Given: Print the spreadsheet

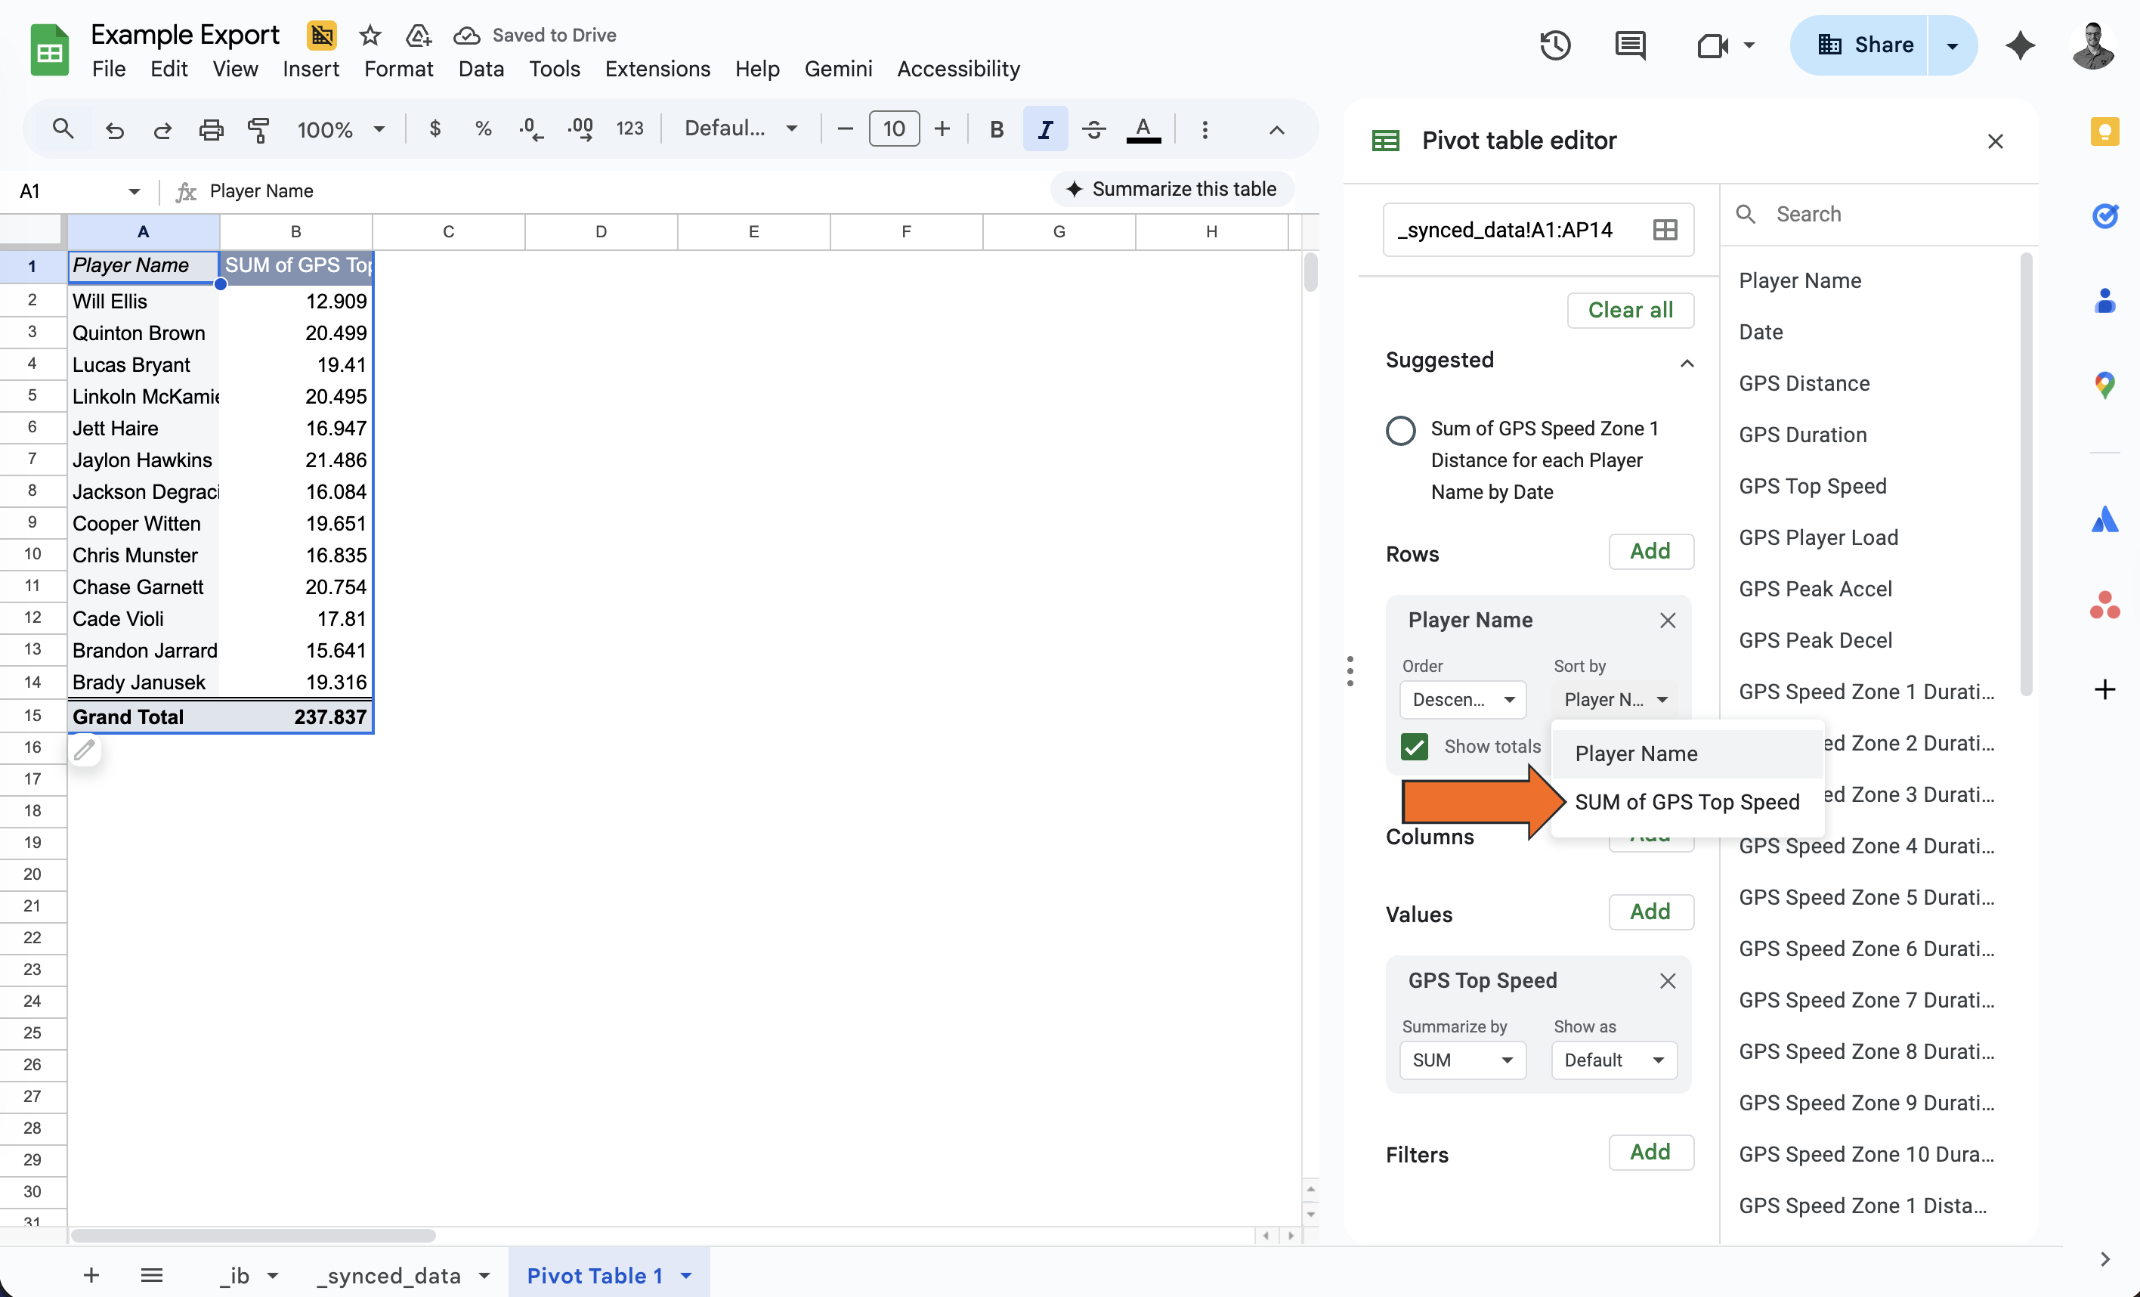Looking at the screenshot, I should (211, 129).
